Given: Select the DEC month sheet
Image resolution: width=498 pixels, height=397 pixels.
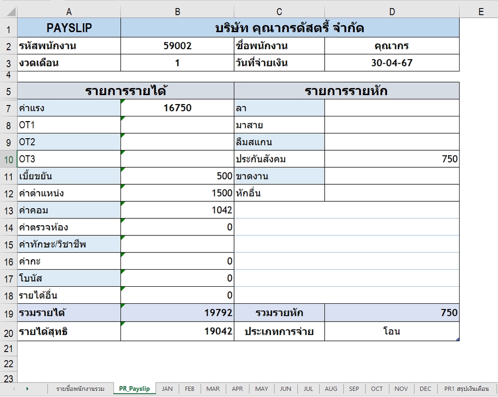Looking at the screenshot, I should (425, 388).
